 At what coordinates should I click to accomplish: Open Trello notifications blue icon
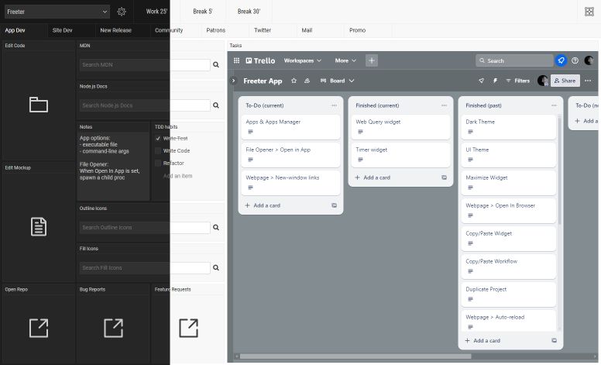(562, 60)
